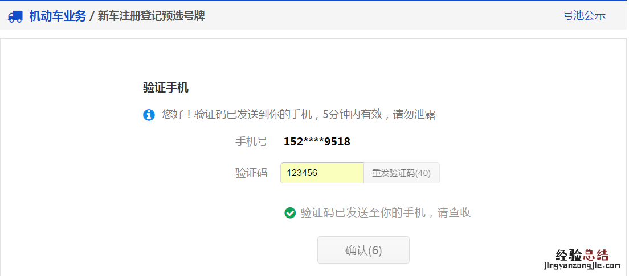Click the 确认(6) confirm button

[363, 250]
